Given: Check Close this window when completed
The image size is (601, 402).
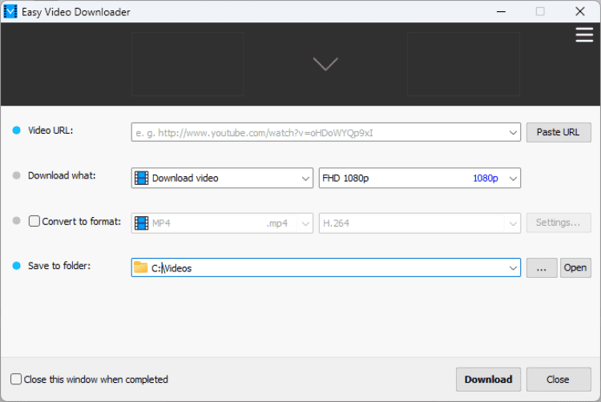Looking at the screenshot, I should [16, 379].
